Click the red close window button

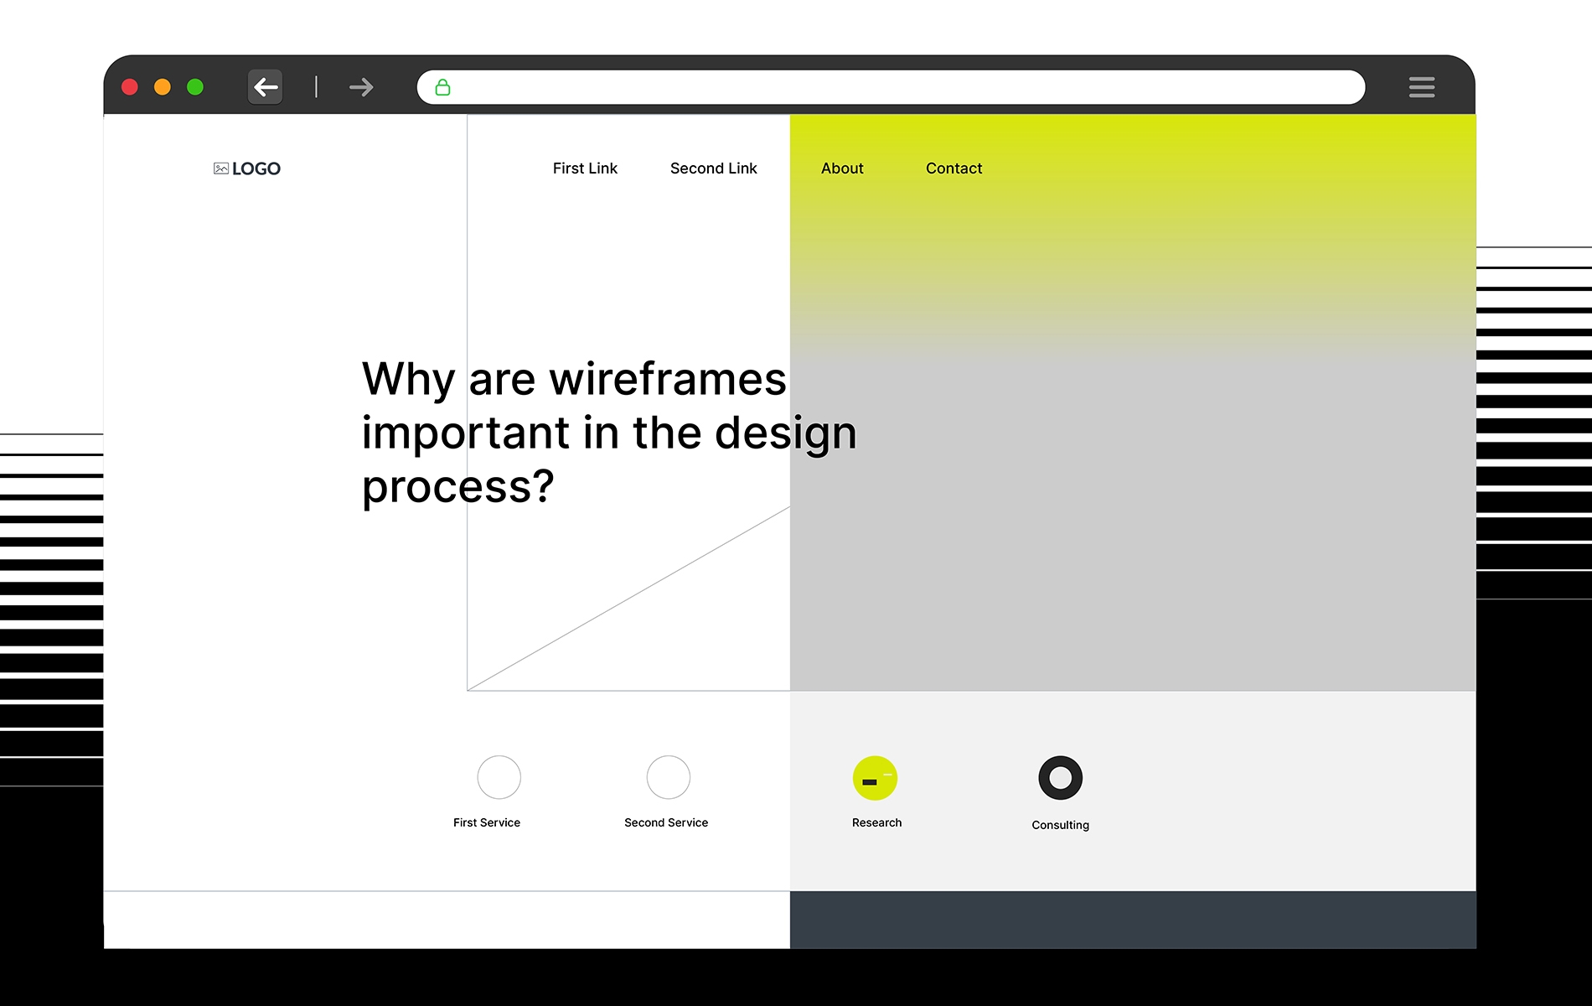point(130,87)
